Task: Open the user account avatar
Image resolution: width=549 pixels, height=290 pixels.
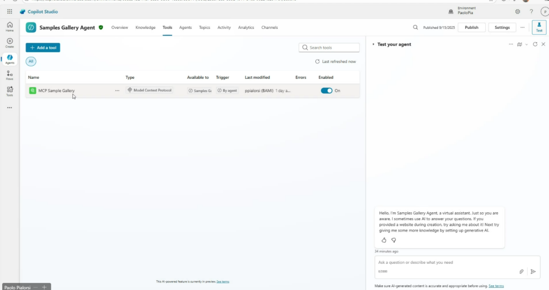Action: coord(545,12)
